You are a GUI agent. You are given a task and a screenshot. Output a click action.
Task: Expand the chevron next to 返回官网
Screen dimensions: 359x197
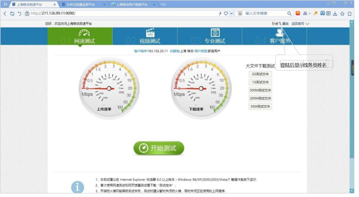307,24
